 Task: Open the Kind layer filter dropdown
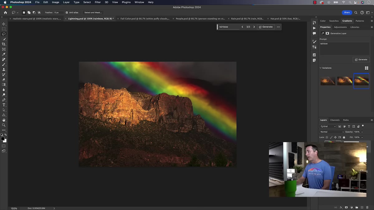[x=328, y=126]
